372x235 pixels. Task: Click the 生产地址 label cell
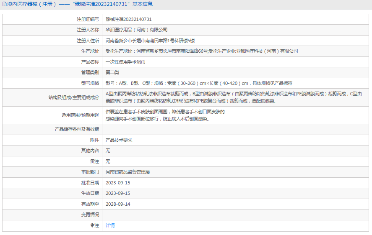pos(52,51)
